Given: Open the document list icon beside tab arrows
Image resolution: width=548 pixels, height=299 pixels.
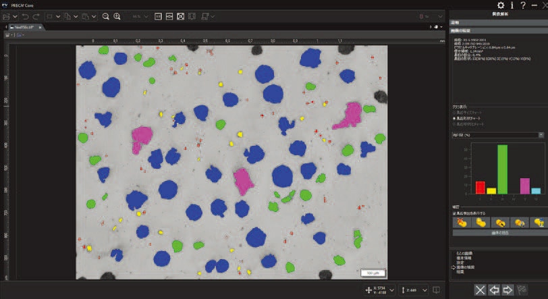Looking at the screenshot, I should (437, 26).
